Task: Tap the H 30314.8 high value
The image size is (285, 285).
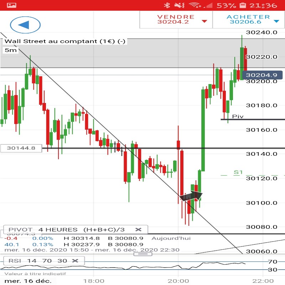Action: pos(82,238)
